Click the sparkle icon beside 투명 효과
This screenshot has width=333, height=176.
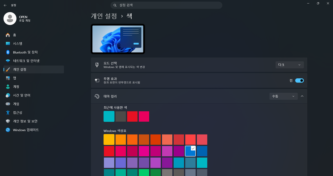pos(97,80)
